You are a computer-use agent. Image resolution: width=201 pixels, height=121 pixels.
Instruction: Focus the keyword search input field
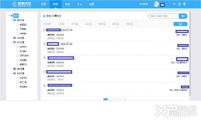[163, 16]
